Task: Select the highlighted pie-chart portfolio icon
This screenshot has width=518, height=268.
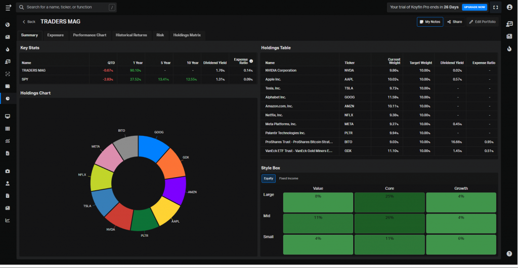Action: (8, 98)
